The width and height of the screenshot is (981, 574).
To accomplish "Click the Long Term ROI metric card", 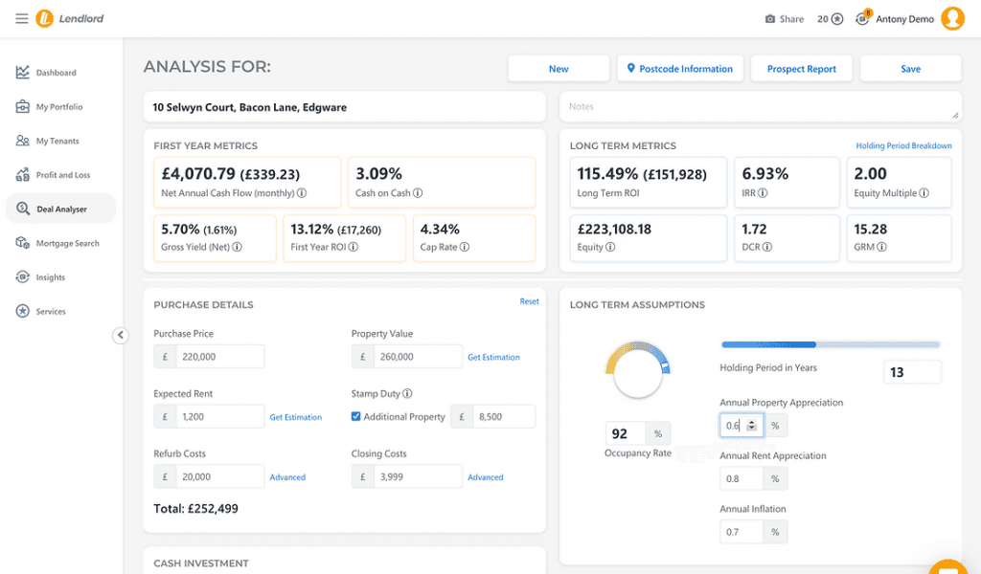I will [x=649, y=182].
